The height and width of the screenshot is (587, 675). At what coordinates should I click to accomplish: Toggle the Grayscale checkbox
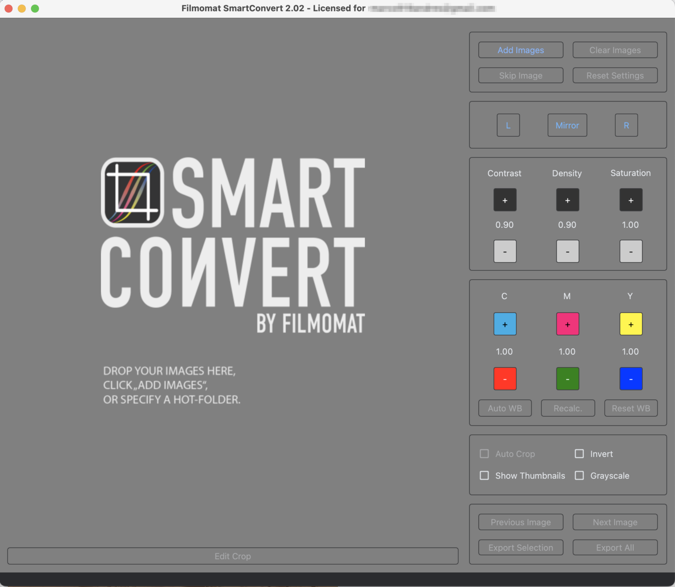coord(579,475)
